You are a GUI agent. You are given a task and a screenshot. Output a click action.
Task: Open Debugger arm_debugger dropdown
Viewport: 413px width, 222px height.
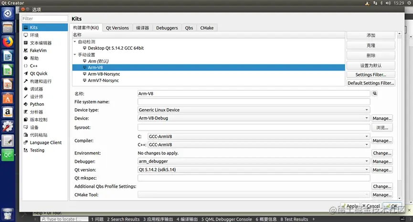[x=254, y=161]
